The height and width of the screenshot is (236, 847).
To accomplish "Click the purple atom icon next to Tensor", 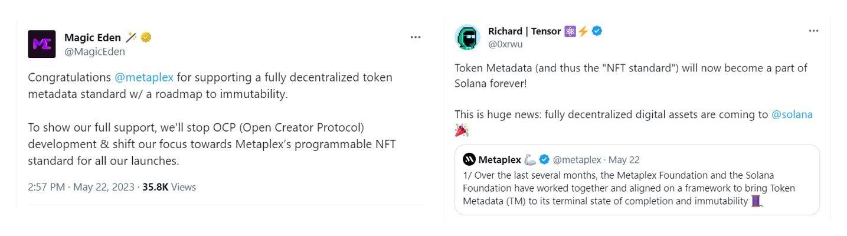I will (570, 31).
